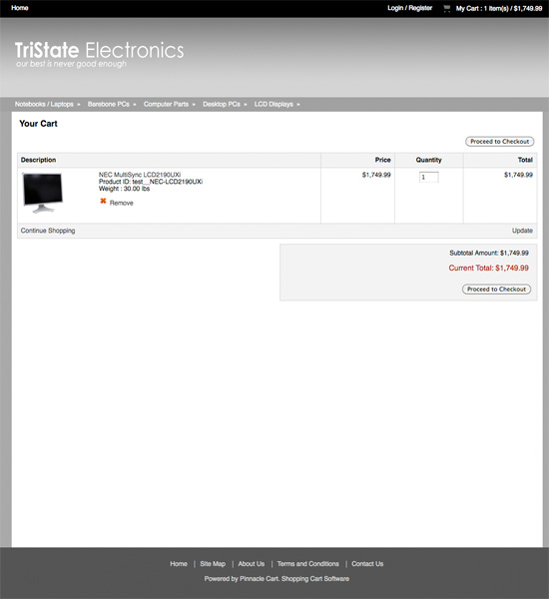
Task: Click the TriState Electronics logo
Action: [x=100, y=55]
